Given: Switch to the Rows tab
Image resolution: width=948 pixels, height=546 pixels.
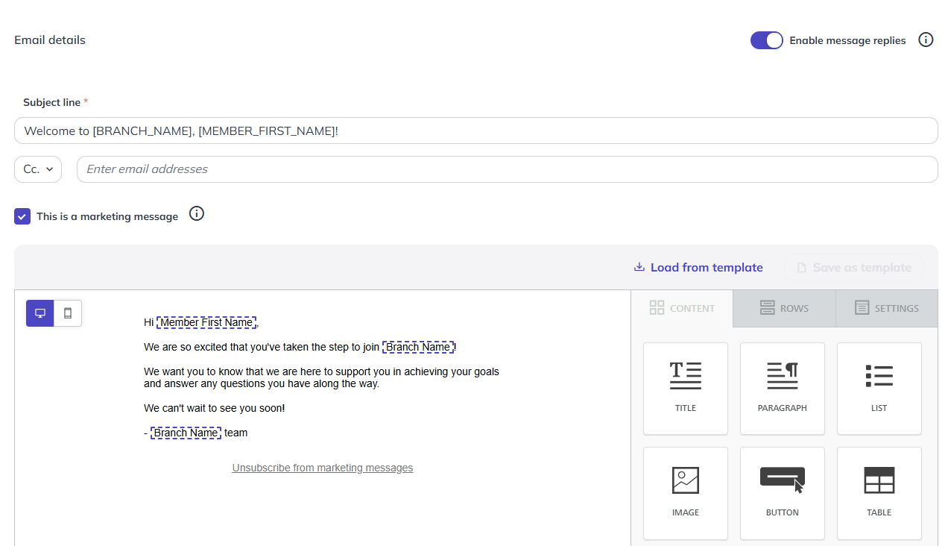Looking at the screenshot, I should (784, 308).
